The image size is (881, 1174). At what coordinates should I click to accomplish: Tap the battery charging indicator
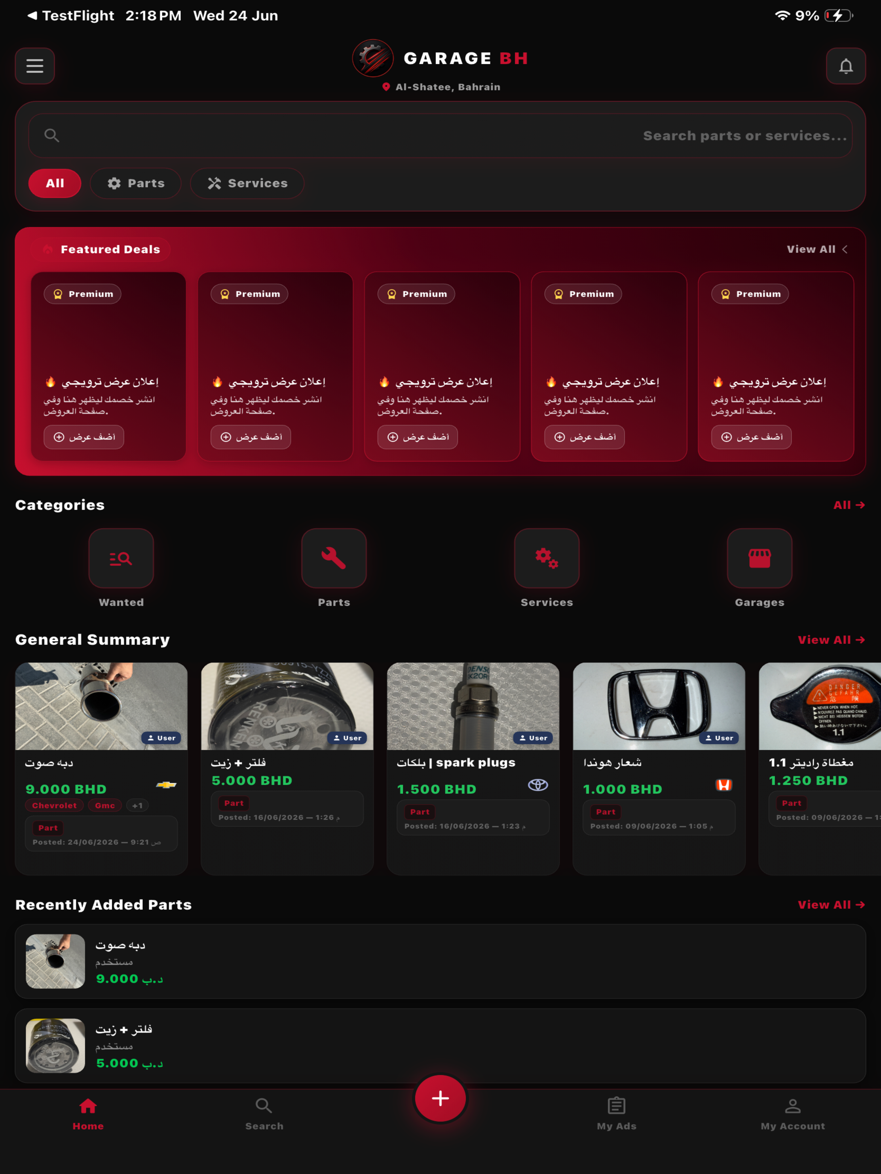[x=838, y=15]
